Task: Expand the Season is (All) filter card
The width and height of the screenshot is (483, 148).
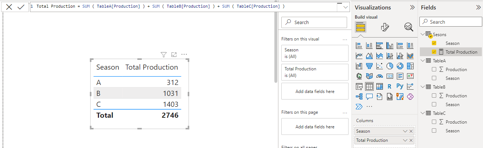Action: 315,53
